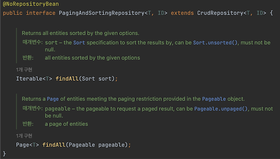This screenshot has height=159, width=280.
Task: Open the Pageable link in second javadoc description
Action: pyautogui.click(x=214, y=99)
